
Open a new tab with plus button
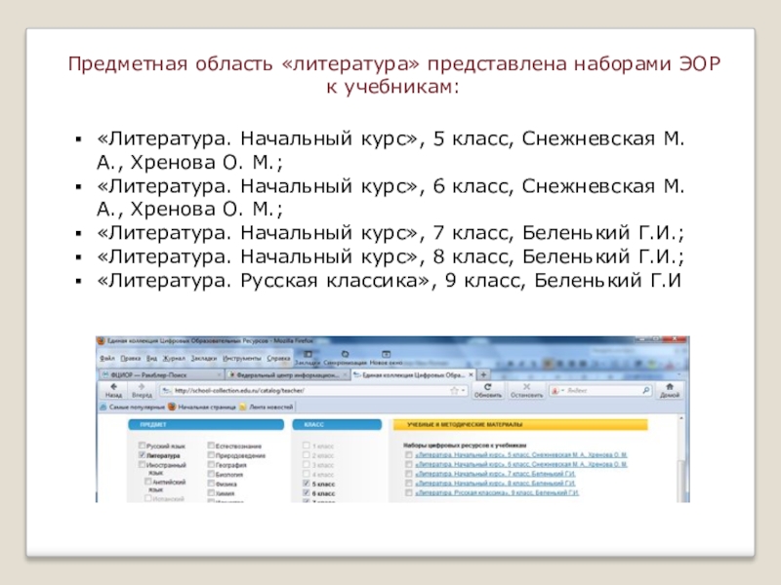[482, 374]
